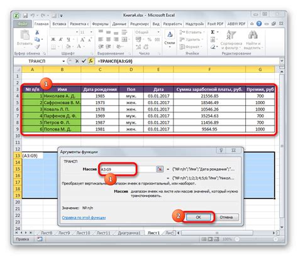Switch to the Формулы ribbon tab
This screenshot has width=298, height=256.
(x=100, y=24)
